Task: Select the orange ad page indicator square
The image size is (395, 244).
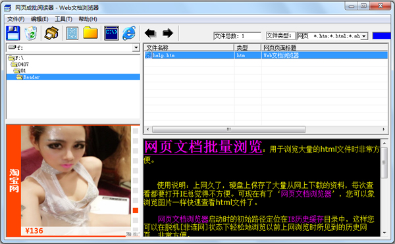Action: pos(136,210)
